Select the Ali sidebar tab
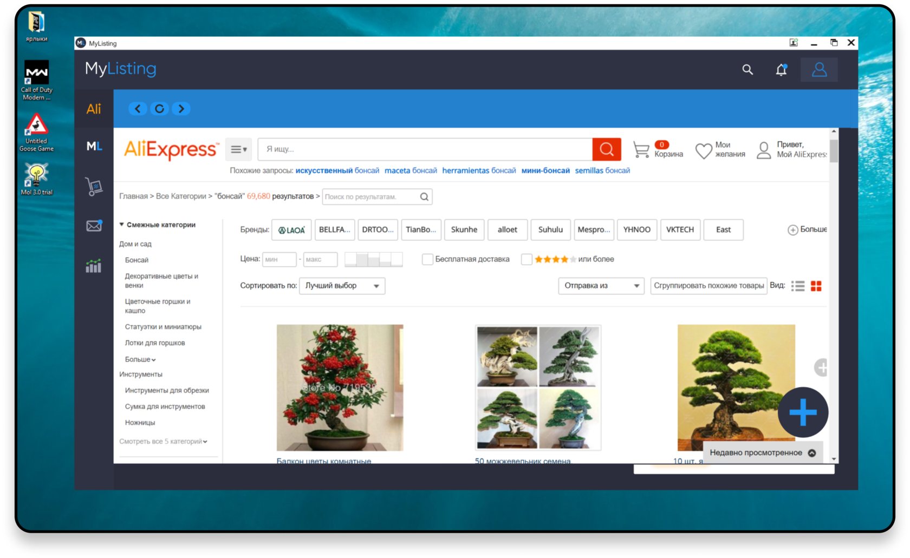The height and width of the screenshot is (558, 910). pos(94,109)
